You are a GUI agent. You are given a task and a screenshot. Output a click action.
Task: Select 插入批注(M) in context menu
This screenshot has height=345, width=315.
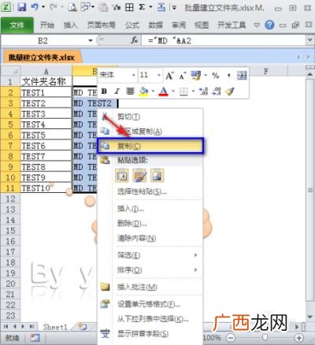(x=150, y=287)
